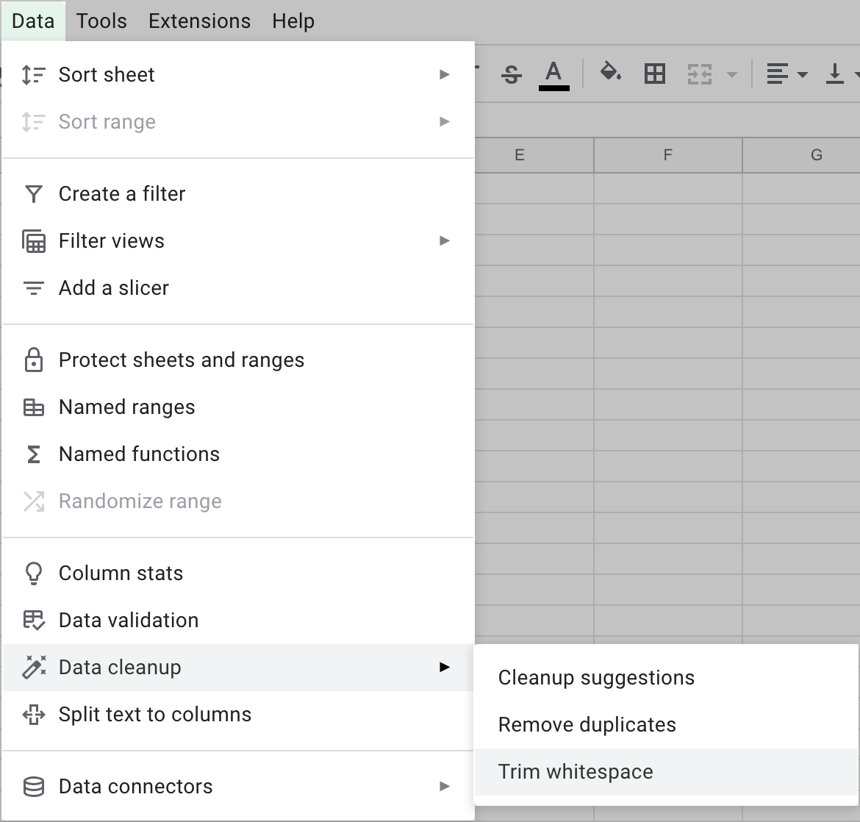
Task: Select the fill color paint bucket tool
Action: pyautogui.click(x=611, y=74)
